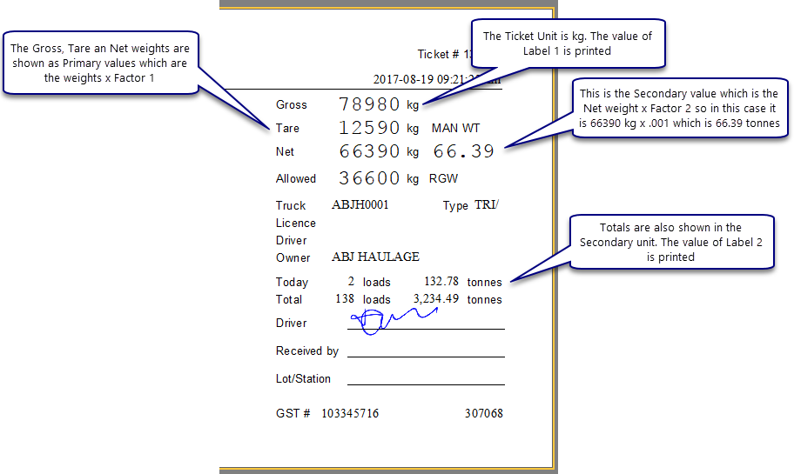Click the Allowed weight value 36600

369,178
